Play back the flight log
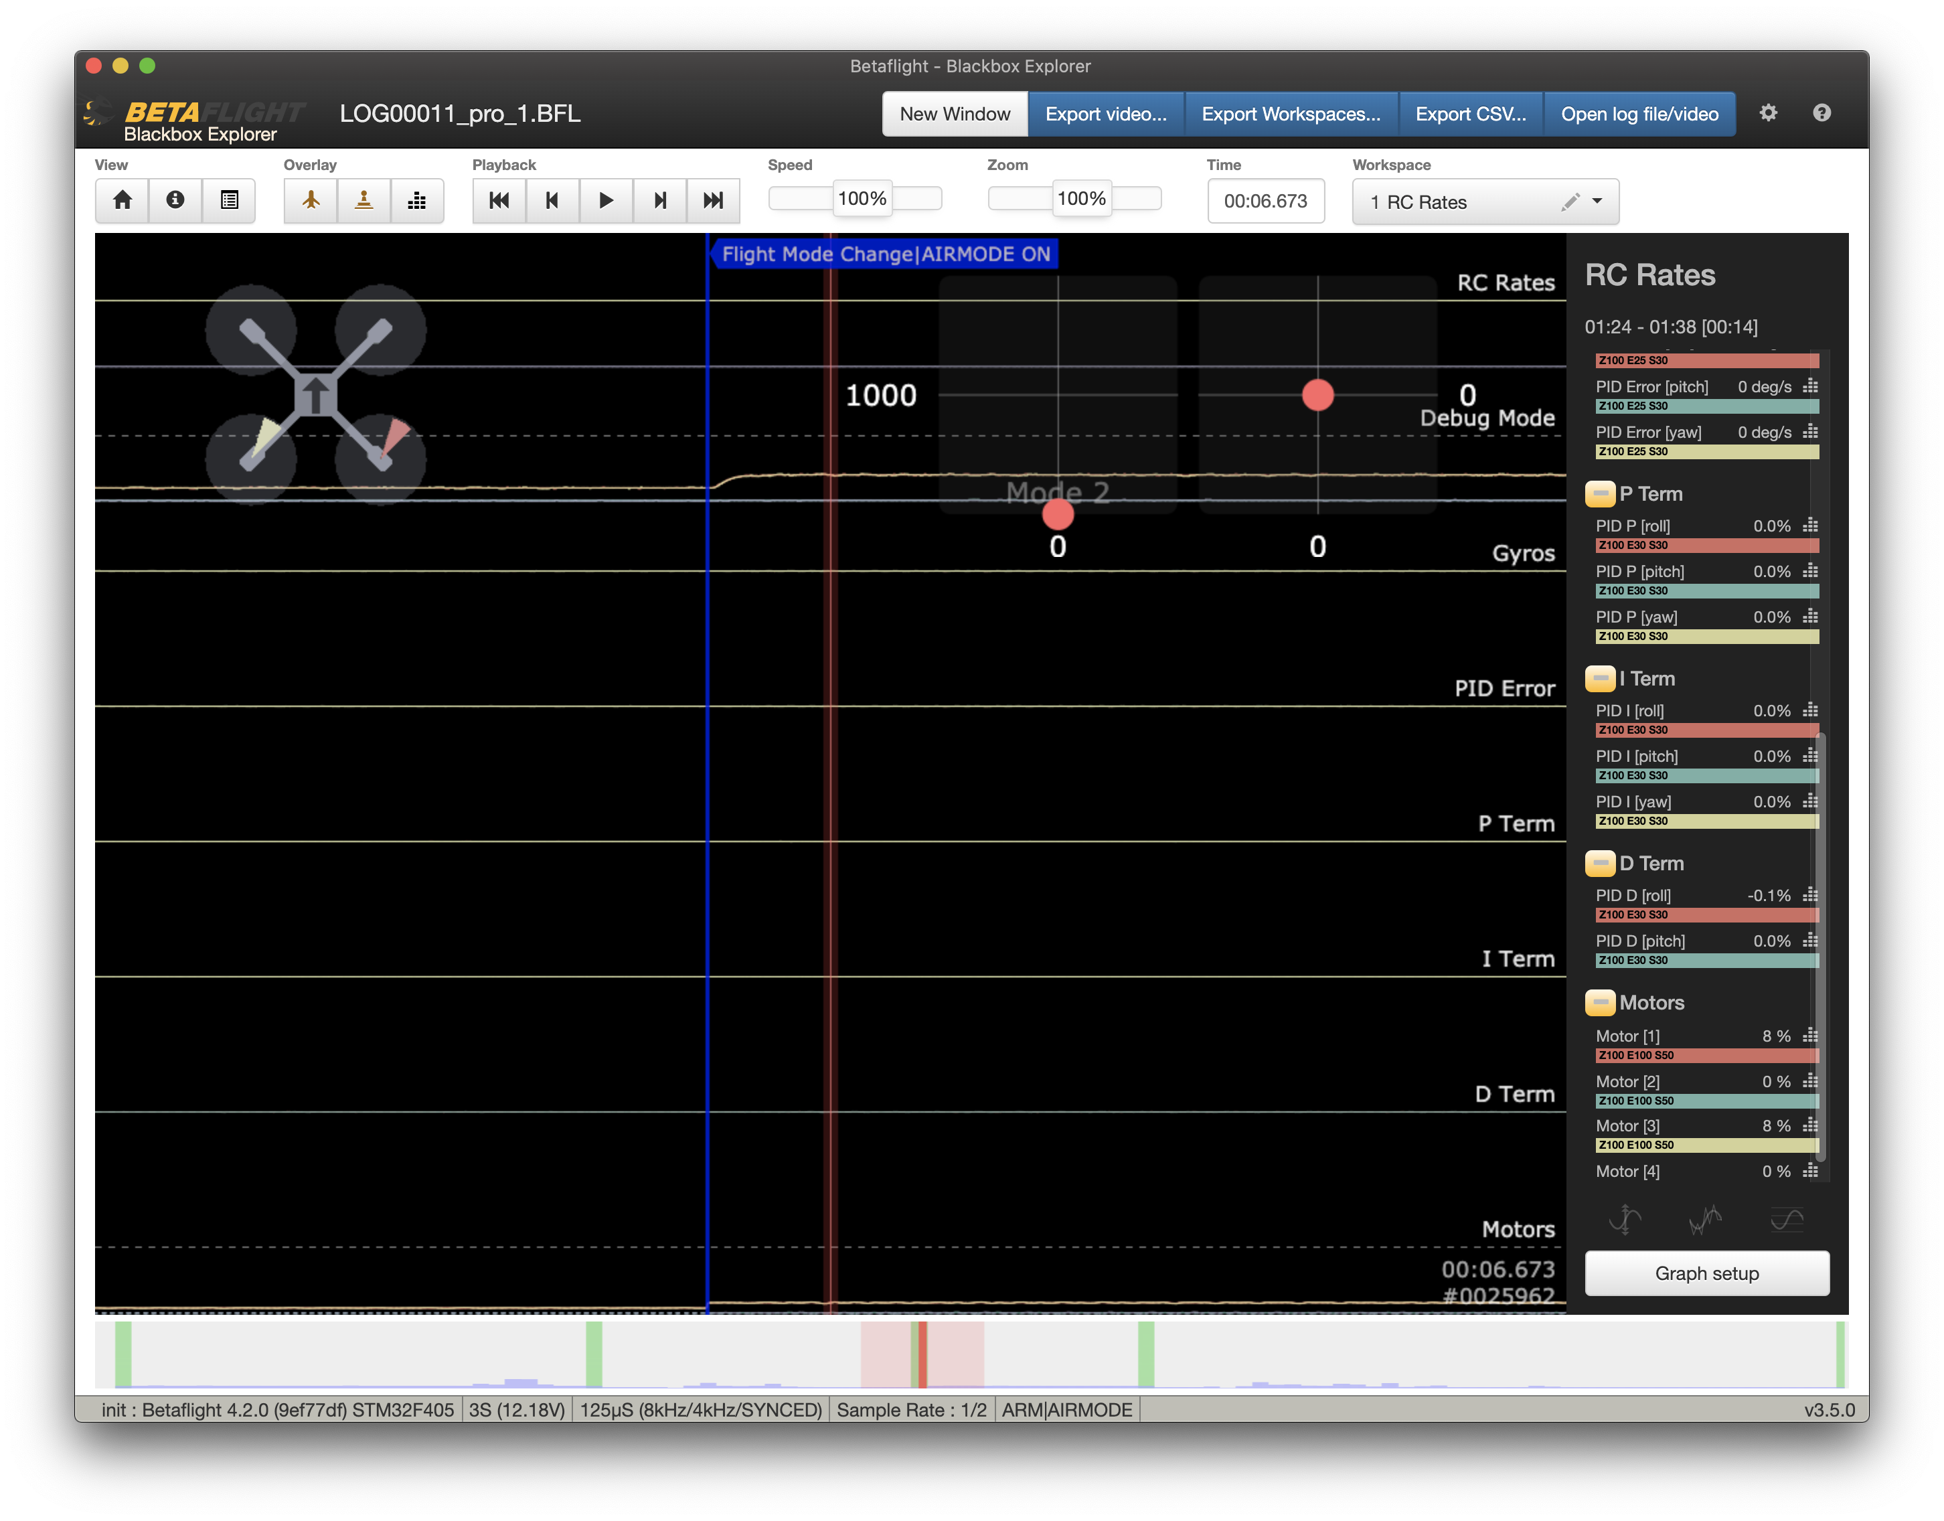The width and height of the screenshot is (1944, 1521). coord(606,200)
